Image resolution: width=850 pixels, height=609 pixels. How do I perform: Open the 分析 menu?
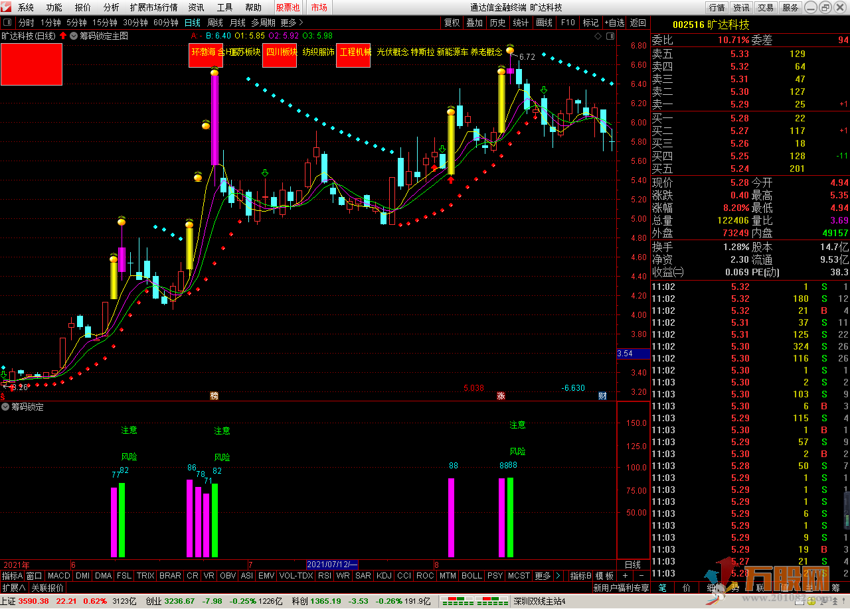coord(112,7)
